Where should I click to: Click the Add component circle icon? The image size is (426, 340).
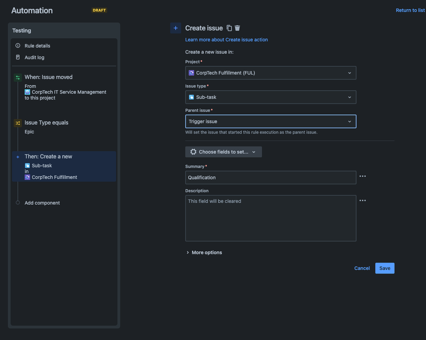tap(17, 203)
